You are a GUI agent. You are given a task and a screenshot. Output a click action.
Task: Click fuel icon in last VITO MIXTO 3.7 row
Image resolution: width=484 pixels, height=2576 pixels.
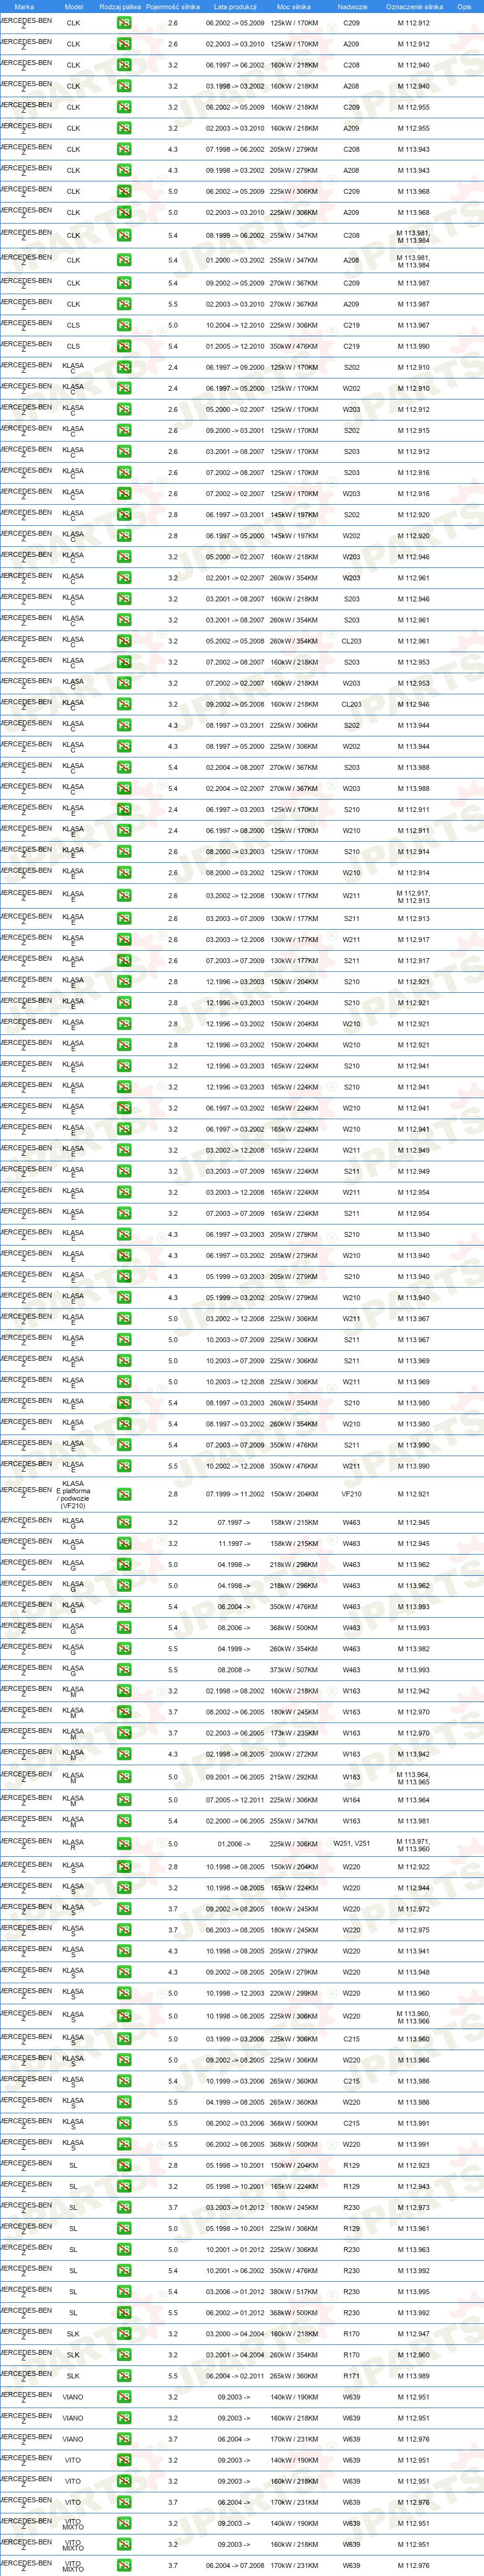124,2566
